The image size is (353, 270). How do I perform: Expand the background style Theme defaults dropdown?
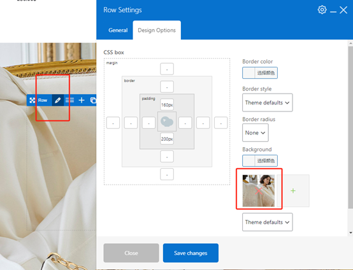[x=268, y=222]
